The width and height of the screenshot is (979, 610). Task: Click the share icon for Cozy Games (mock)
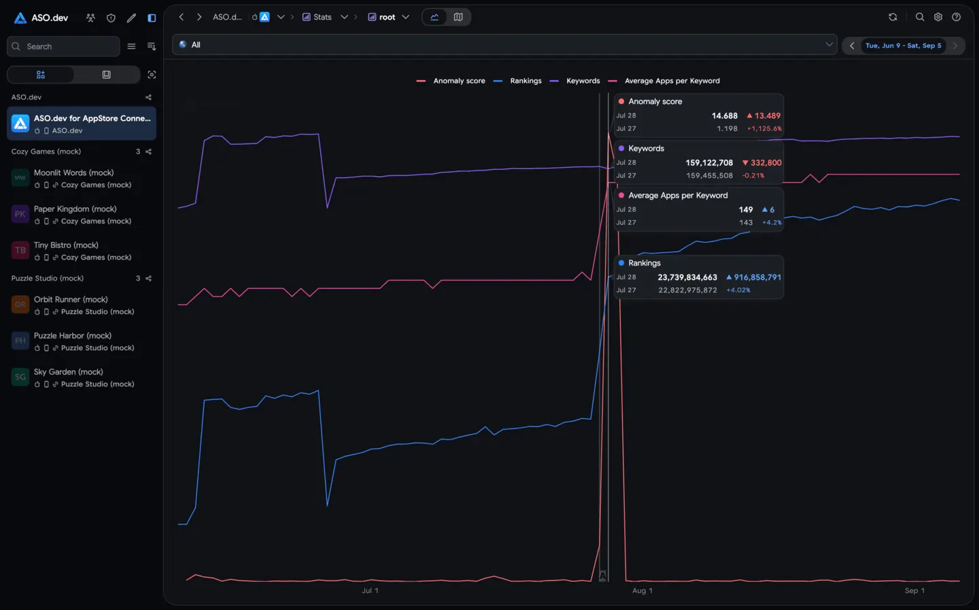pyautogui.click(x=148, y=151)
